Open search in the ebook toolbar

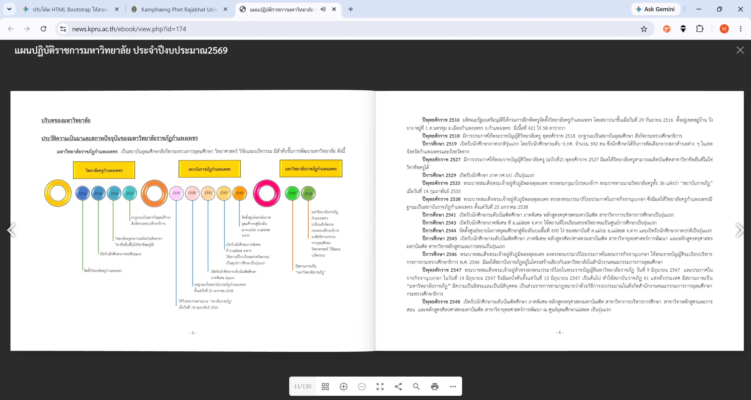[416, 386]
